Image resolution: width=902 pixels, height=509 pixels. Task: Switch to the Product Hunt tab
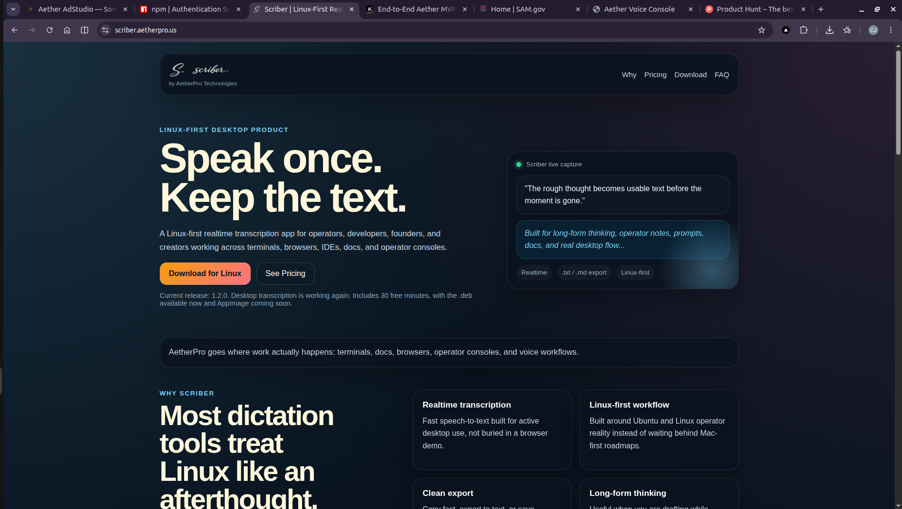click(755, 9)
